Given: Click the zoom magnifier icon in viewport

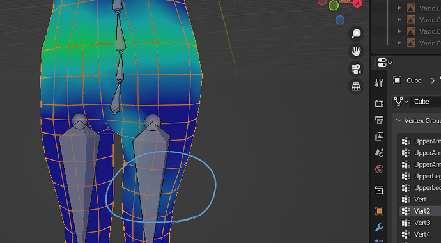Looking at the screenshot, I should click(356, 34).
